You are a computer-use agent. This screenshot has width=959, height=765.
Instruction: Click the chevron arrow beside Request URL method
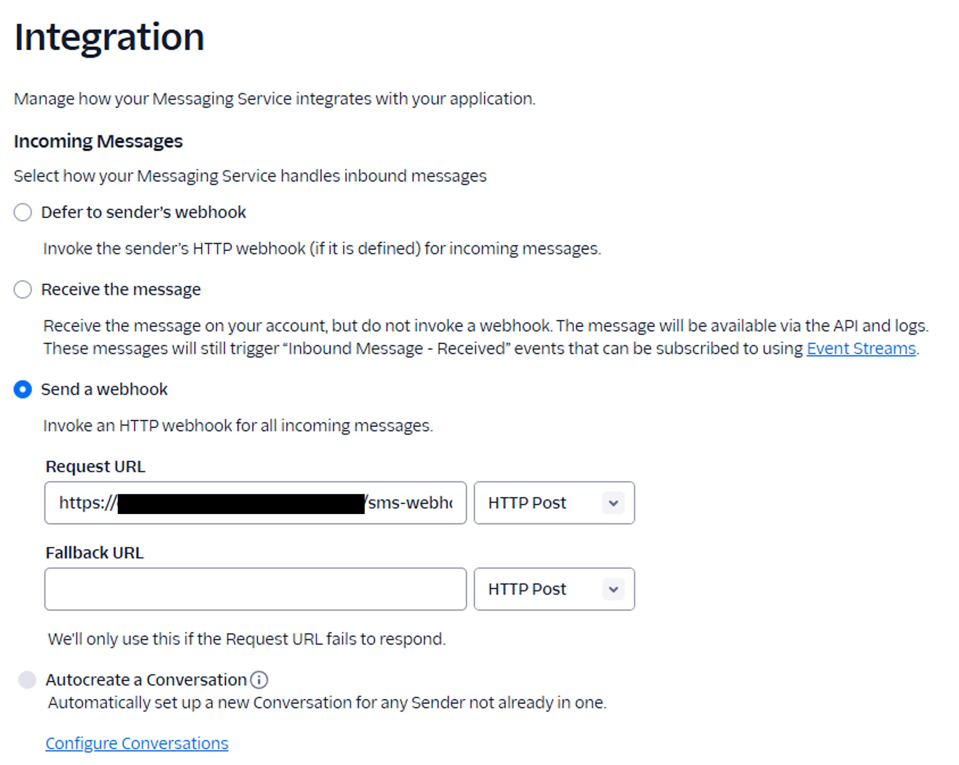[x=613, y=503]
